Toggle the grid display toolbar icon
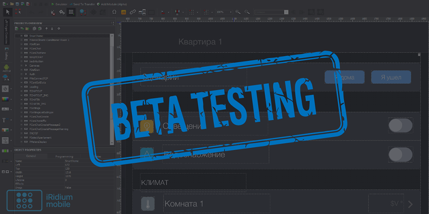This screenshot has height=214, width=429. point(72,12)
